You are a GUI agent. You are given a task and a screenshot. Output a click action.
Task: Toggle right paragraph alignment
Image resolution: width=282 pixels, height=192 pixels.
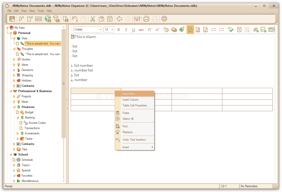tap(205, 29)
